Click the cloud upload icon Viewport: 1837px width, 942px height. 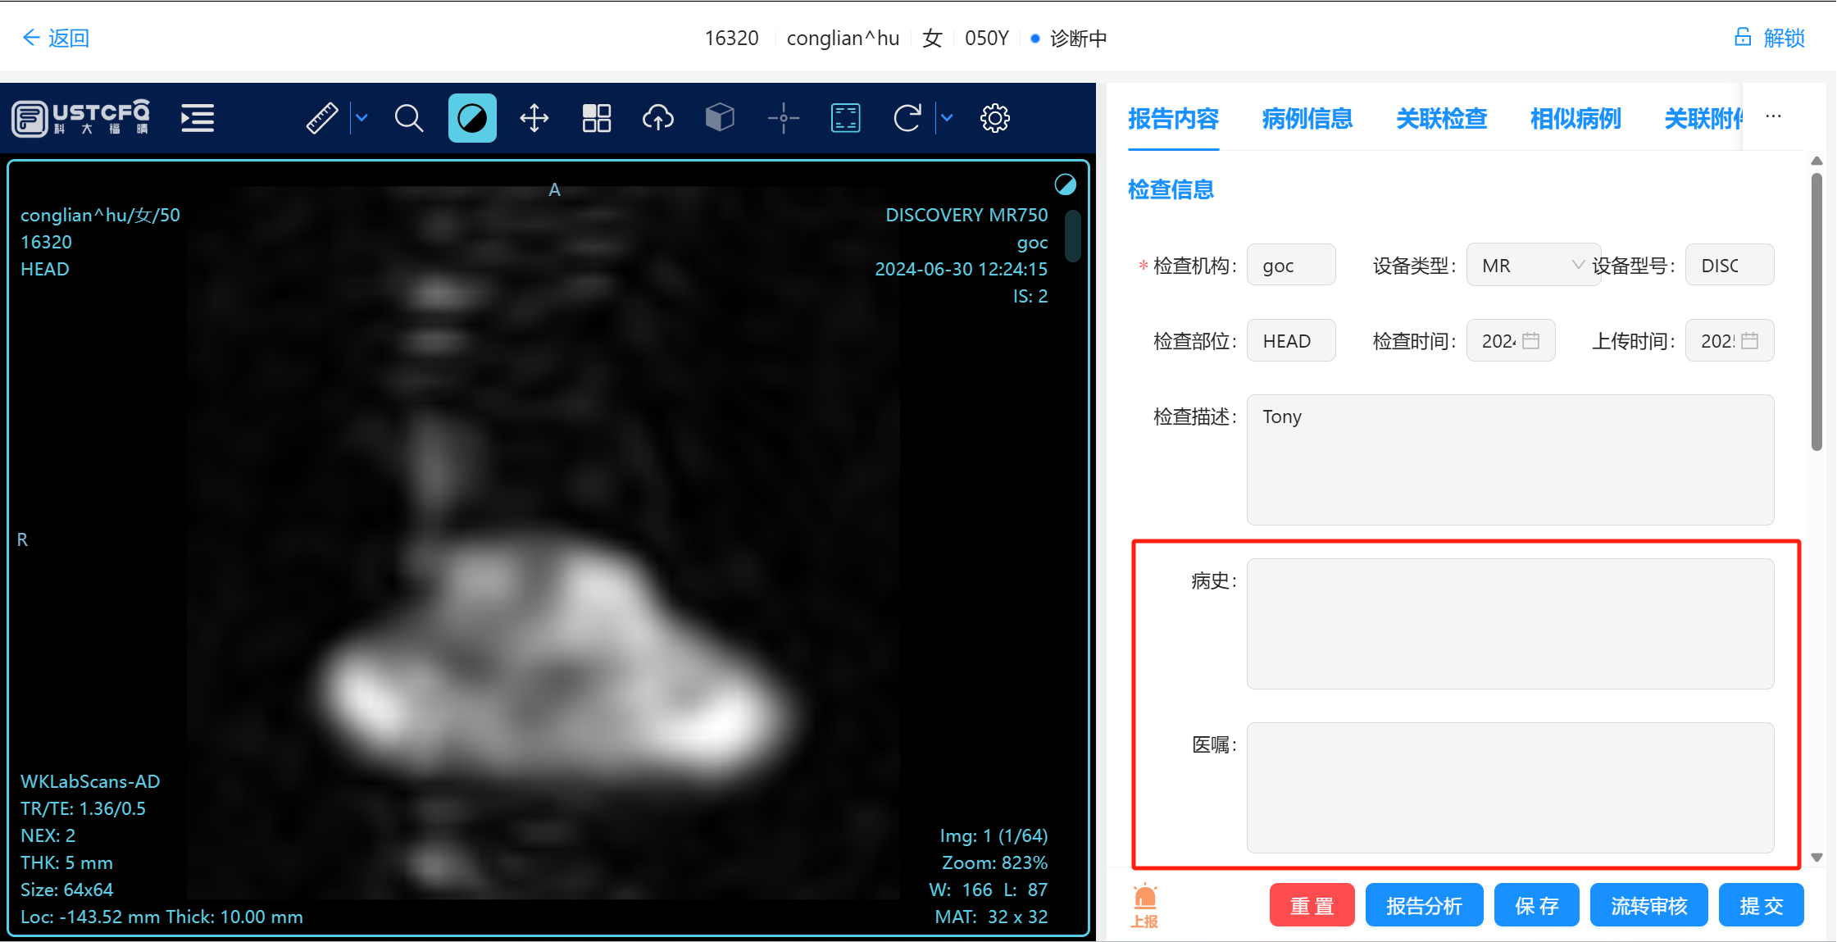click(x=658, y=118)
